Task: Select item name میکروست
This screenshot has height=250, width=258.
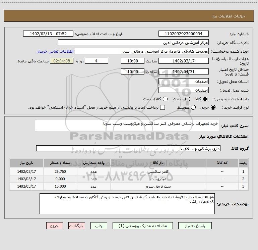Action: (158, 179)
